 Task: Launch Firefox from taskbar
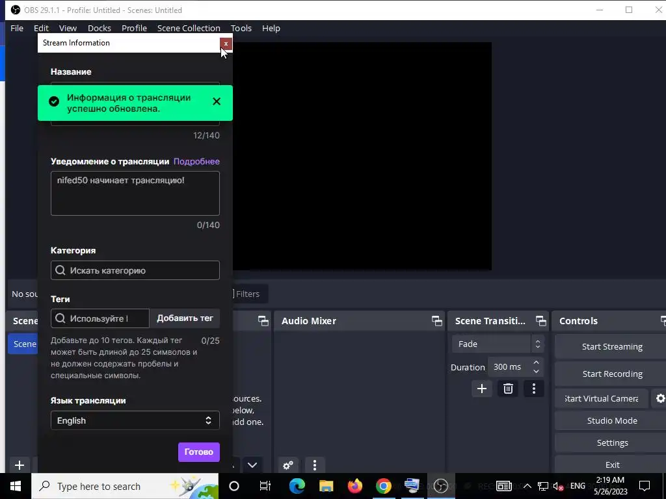[x=354, y=486]
